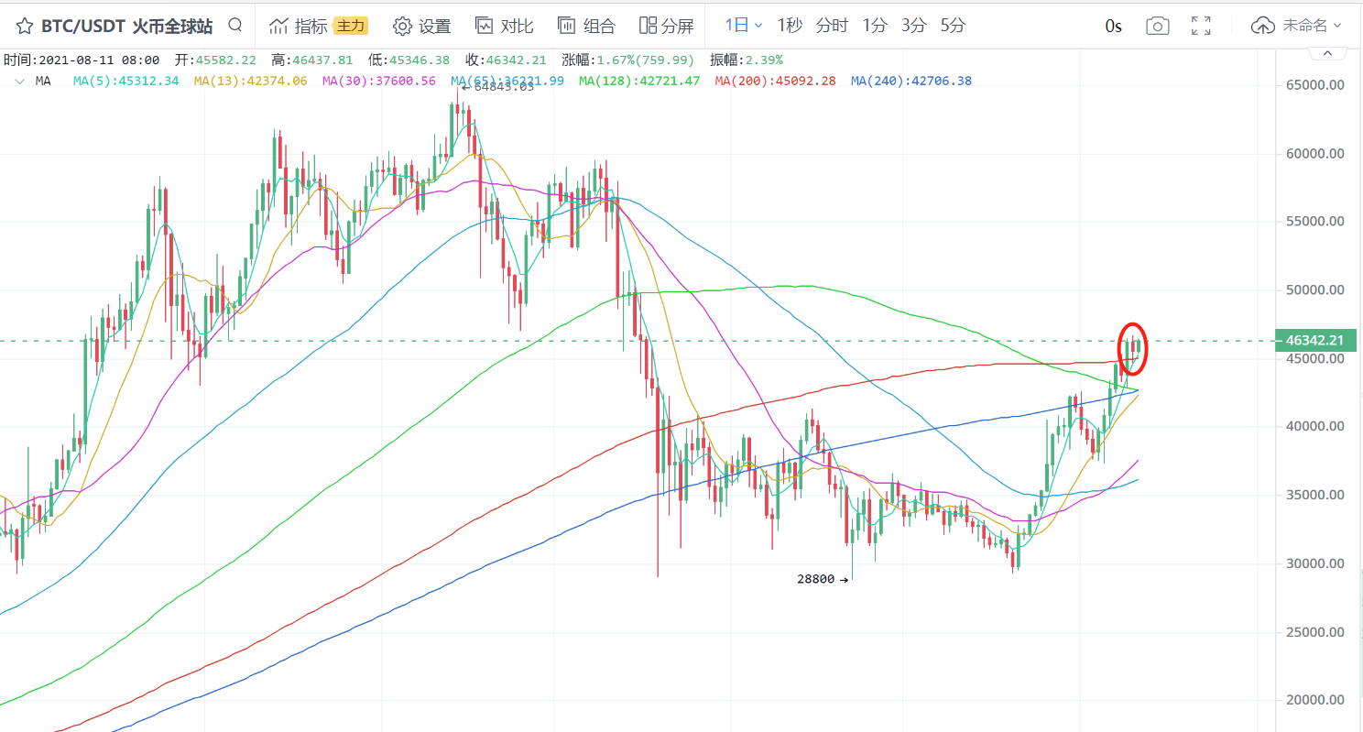Click the MA(13) legend value
This screenshot has height=732, width=1363.
(x=251, y=81)
